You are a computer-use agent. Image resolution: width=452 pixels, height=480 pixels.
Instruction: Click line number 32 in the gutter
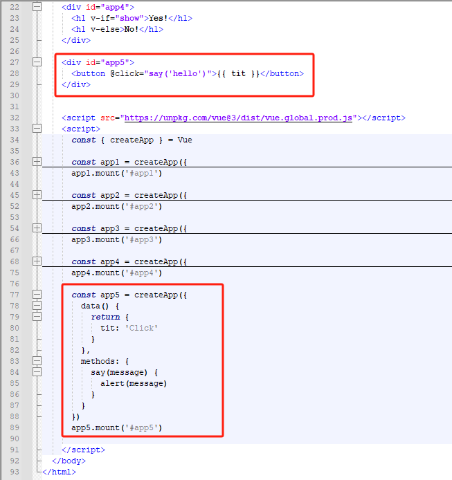[x=15, y=118]
